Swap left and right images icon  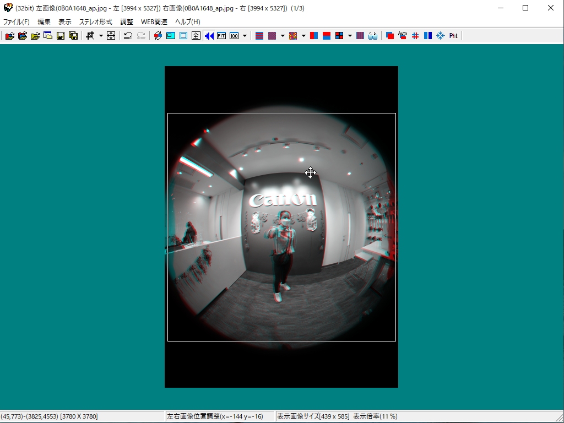(158, 36)
